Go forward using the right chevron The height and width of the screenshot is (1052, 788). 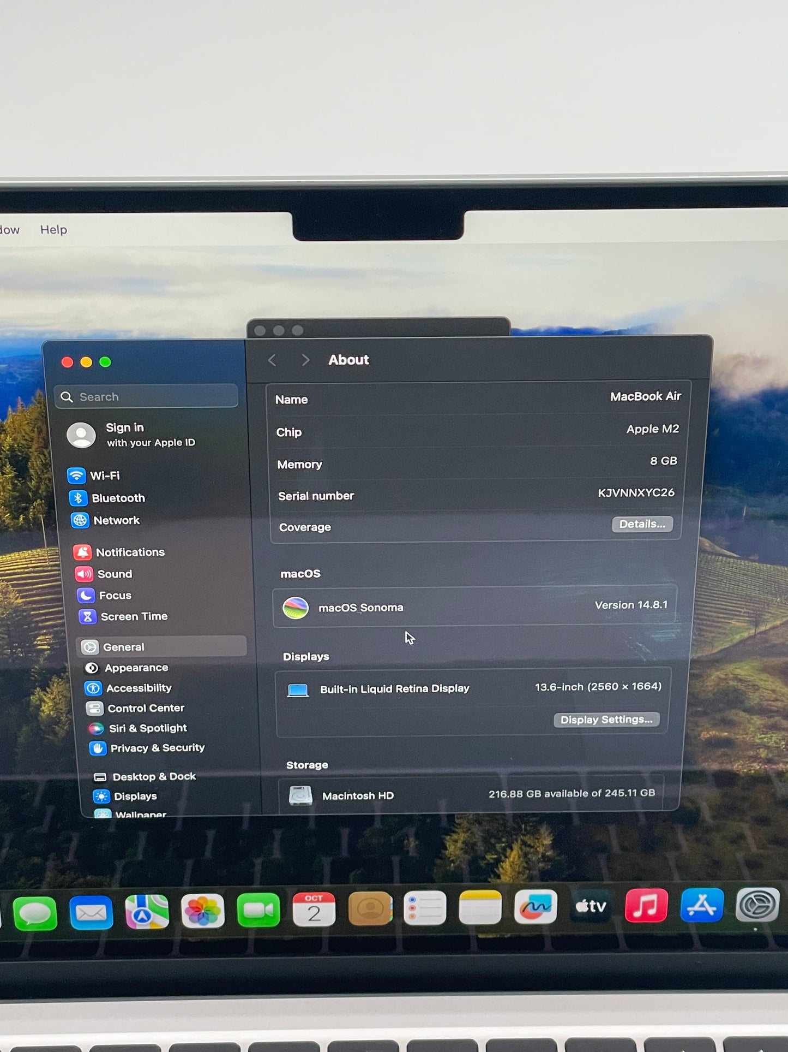(305, 360)
